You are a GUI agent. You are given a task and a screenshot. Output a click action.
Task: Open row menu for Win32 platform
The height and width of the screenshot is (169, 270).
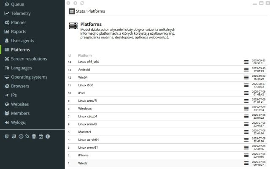coord(246,163)
